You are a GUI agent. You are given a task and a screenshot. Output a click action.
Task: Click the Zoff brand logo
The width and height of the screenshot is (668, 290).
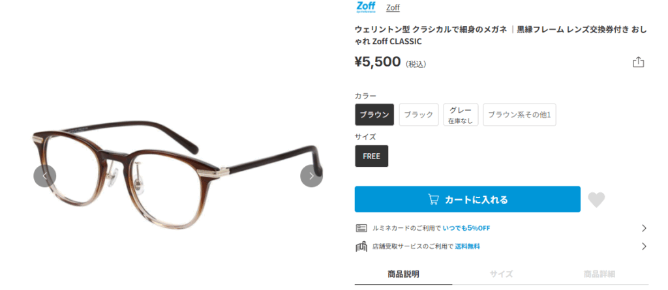click(365, 7)
